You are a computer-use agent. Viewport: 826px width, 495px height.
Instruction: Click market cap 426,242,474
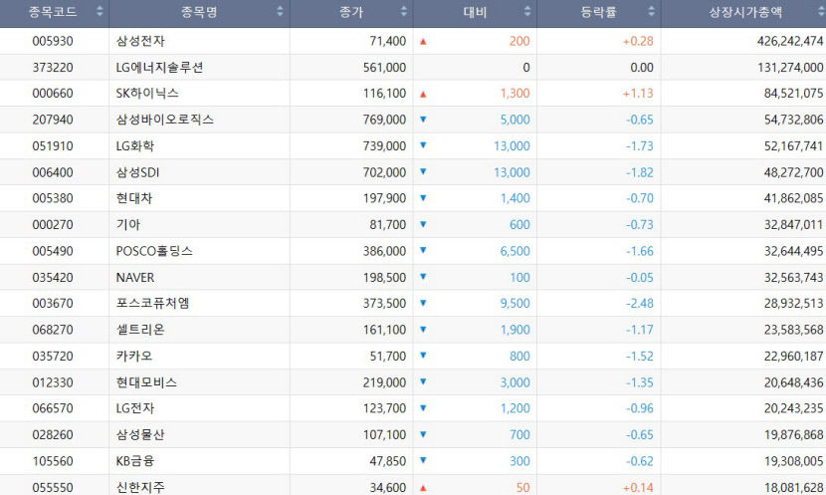[x=790, y=41]
